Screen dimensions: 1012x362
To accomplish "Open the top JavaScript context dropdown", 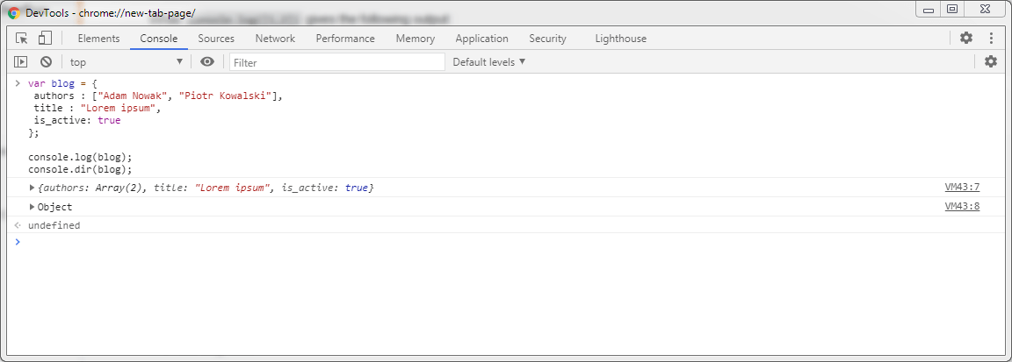I will point(126,62).
